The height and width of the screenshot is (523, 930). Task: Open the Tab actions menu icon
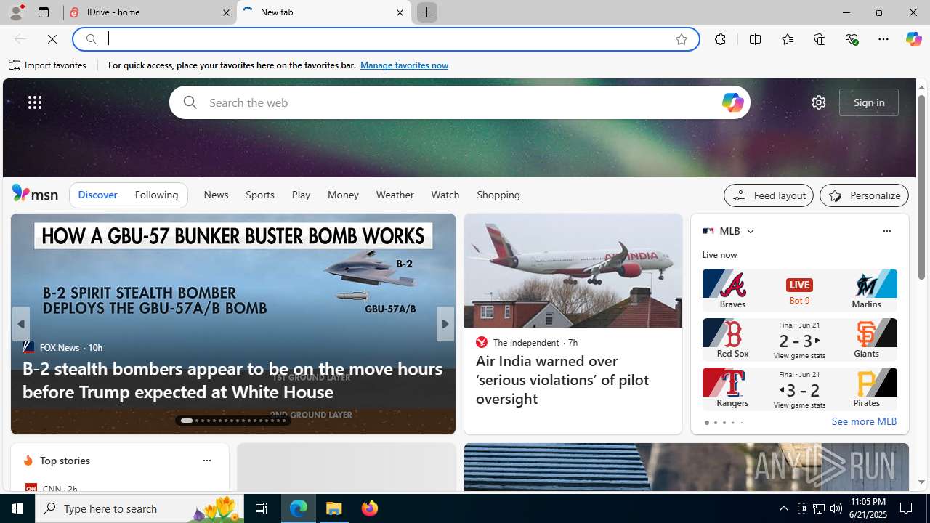click(44, 12)
